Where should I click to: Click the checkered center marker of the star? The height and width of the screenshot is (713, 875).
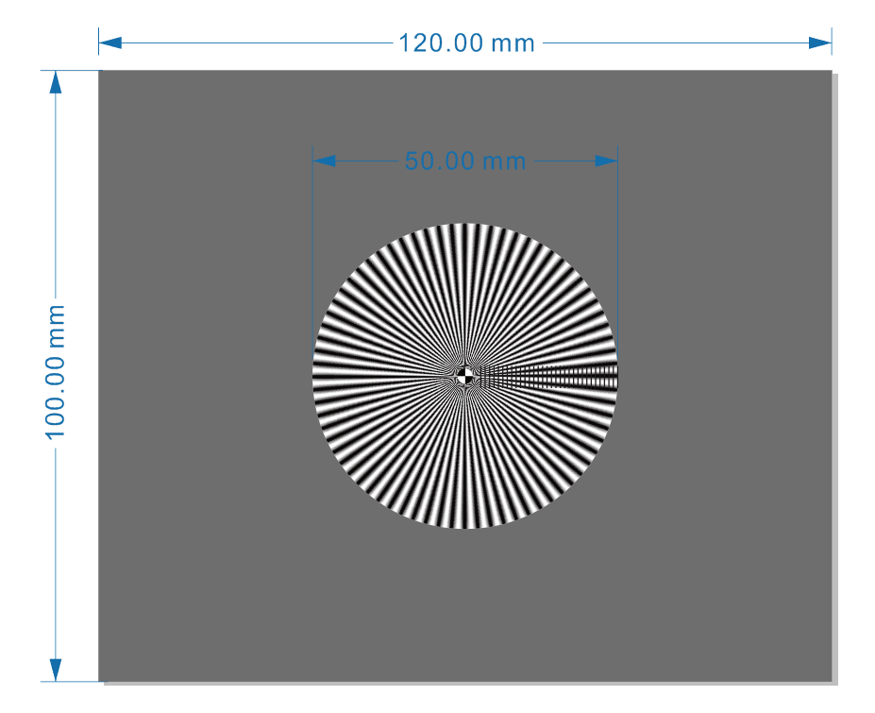pyautogui.click(x=464, y=376)
